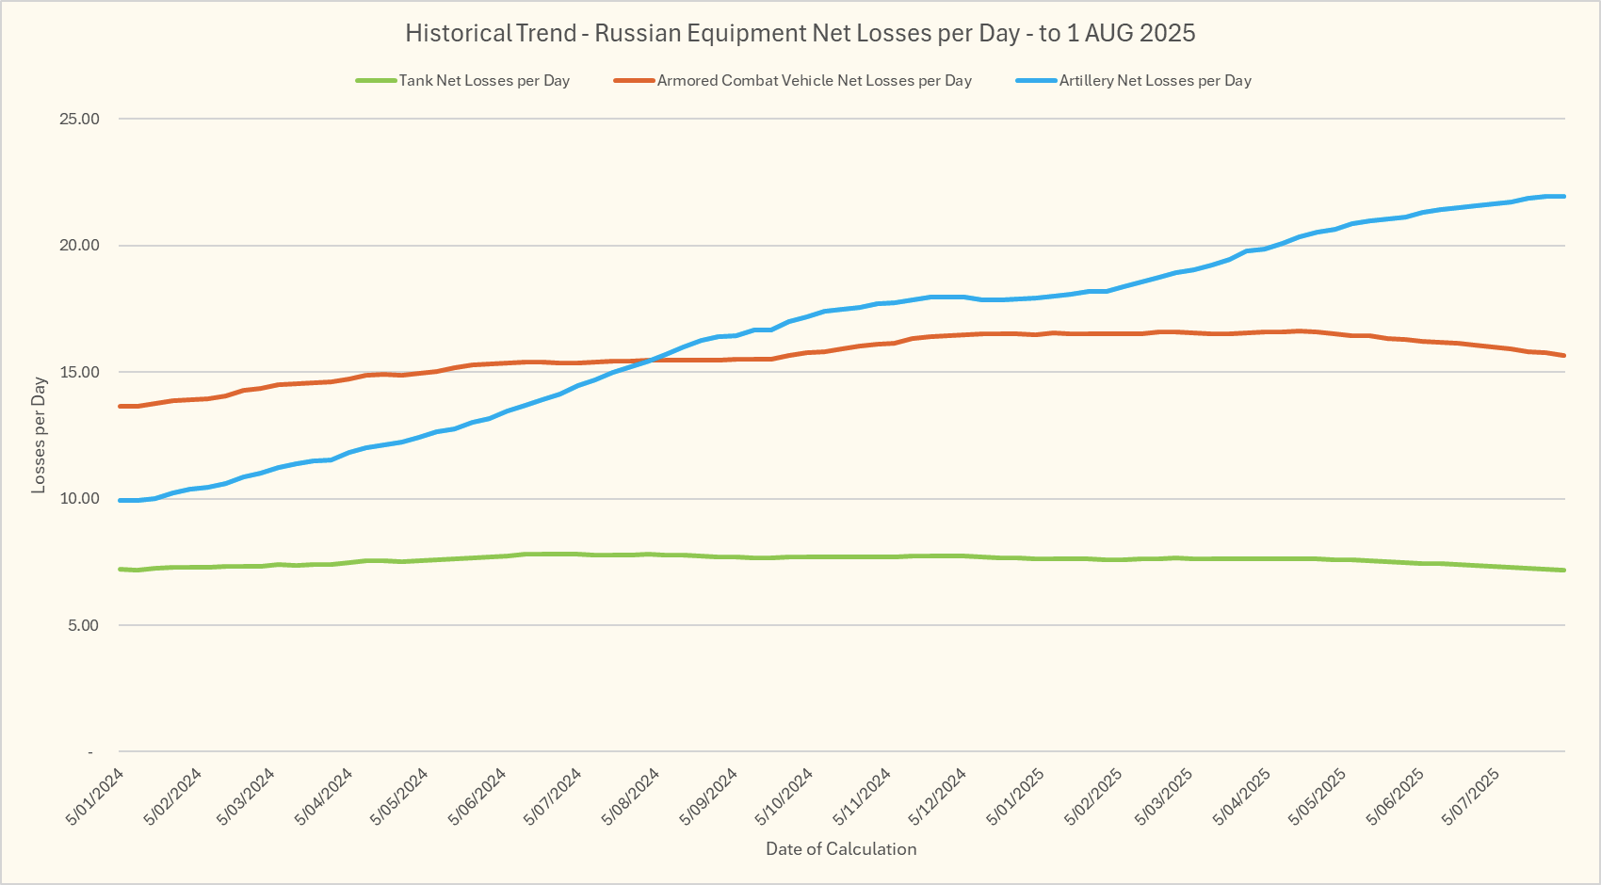Select the chart title text
The width and height of the screenshot is (1601, 885).
pos(800,33)
